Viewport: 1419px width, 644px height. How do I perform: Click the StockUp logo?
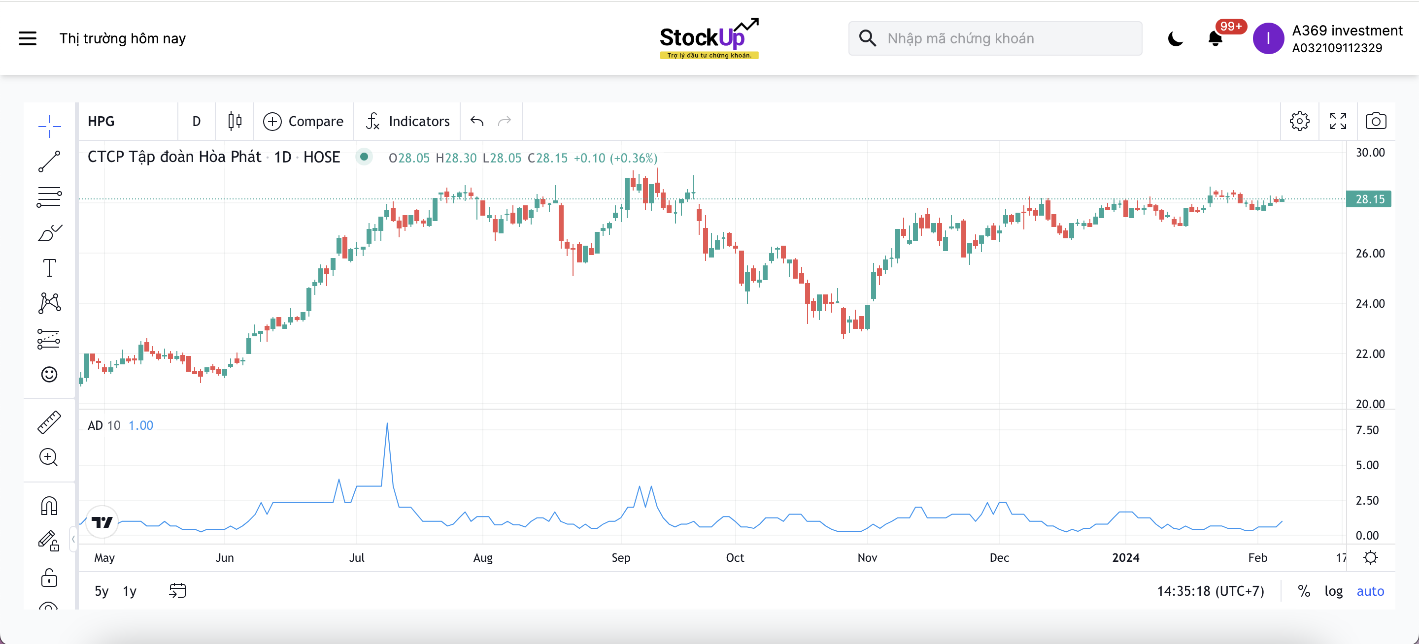[709, 38]
